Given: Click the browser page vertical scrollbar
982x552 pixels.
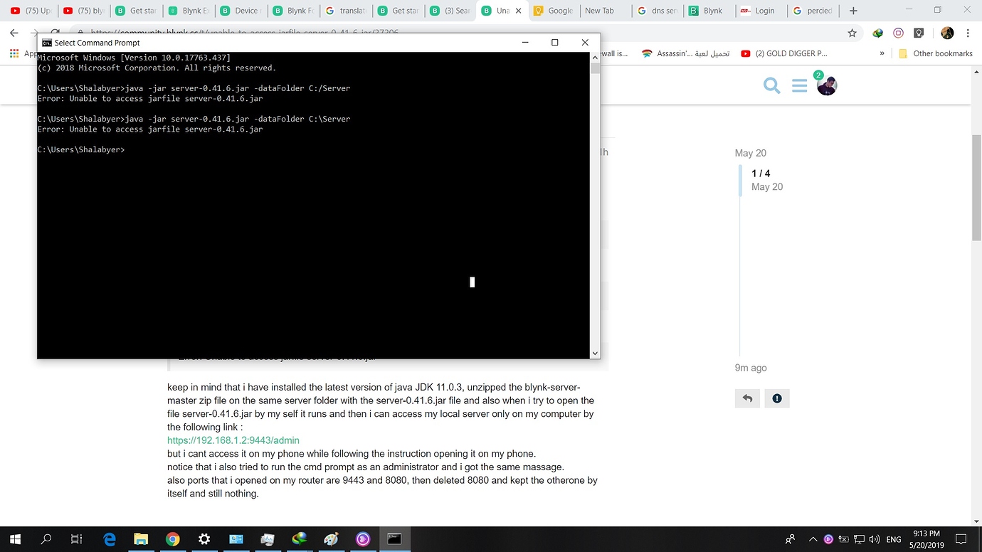Looking at the screenshot, I should pos(976,187).
